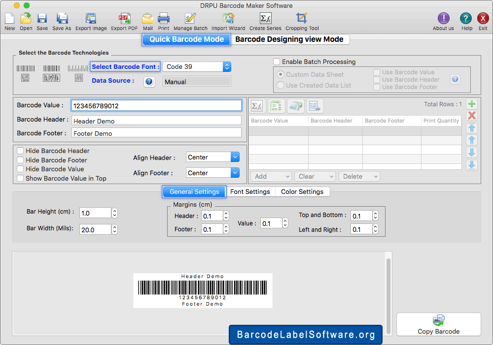This screenshot has width=493, height=345.
Task: Click the Select Barcode Font label button
Action: tap(125, 66)
